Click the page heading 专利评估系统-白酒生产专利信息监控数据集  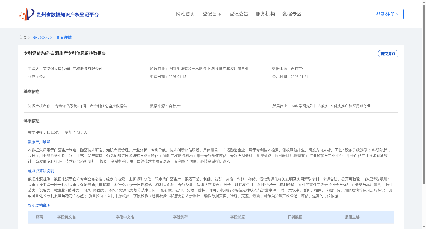65,53
